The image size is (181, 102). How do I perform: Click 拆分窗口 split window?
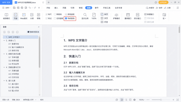[137, 16]
